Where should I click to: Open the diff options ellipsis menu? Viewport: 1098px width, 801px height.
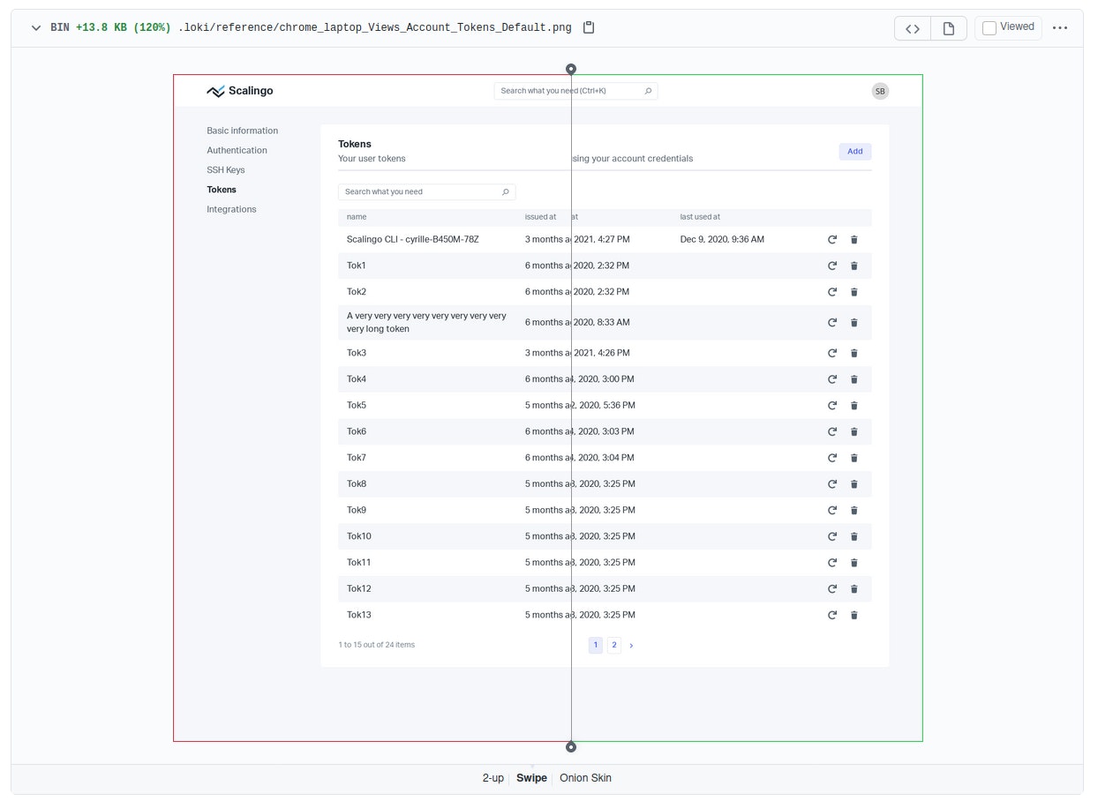tap(1060, 27)
